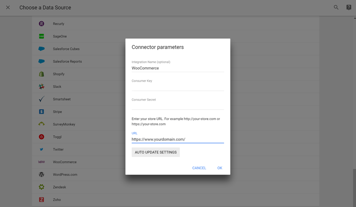Select the Smartsheet checkmark icon
356x207 pixels.
click(x=41, y=99)
